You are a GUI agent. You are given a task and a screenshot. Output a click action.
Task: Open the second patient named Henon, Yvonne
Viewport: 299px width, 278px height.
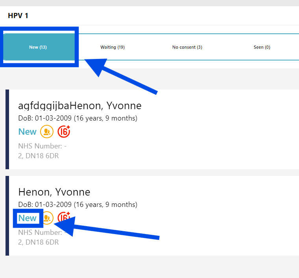point(54,192)
